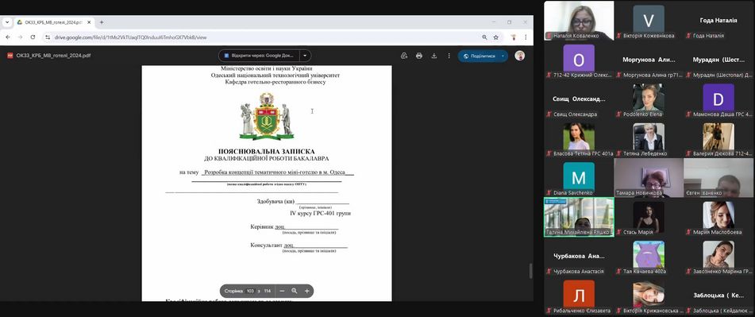
Task: Reload the Google Drive page
Action: (x=33, y=37)
